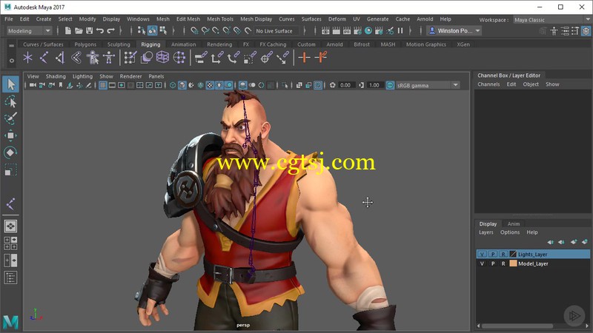This screenshot has width=593, height=333.
Task: Open Options menu in Layer Editor
Action: pyautogui.click(x=510, y=232)
